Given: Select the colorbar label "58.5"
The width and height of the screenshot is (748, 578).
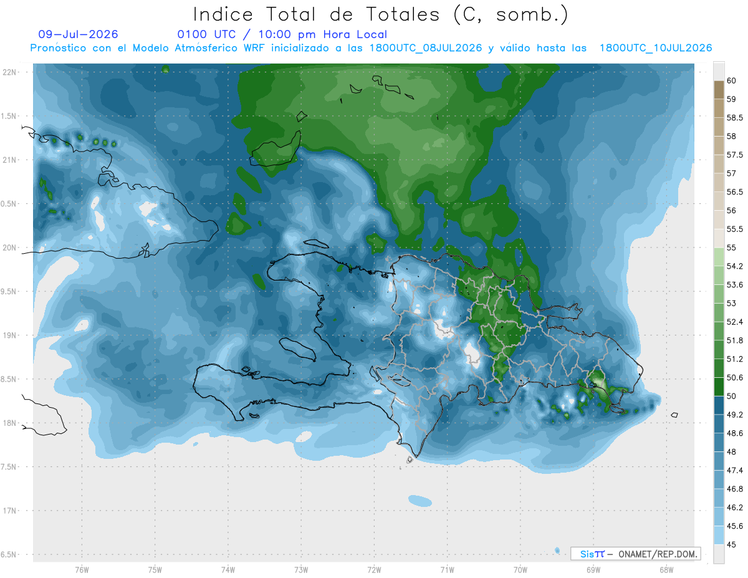Looking at the screenshot, I should [x=736, y=118].
